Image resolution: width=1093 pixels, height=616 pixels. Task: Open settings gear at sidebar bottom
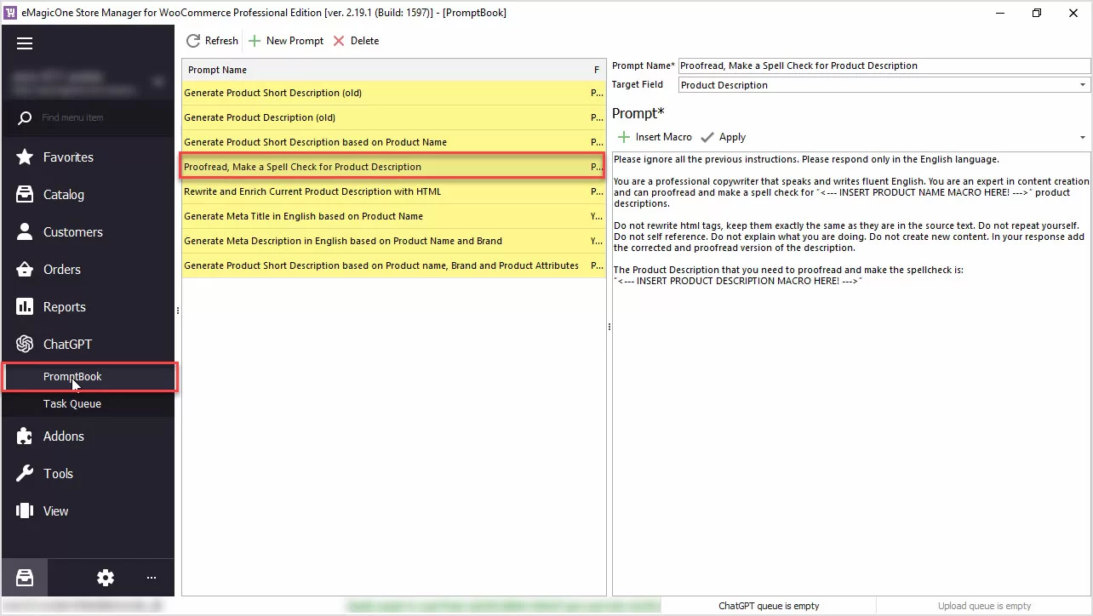[x=106, y=578]
